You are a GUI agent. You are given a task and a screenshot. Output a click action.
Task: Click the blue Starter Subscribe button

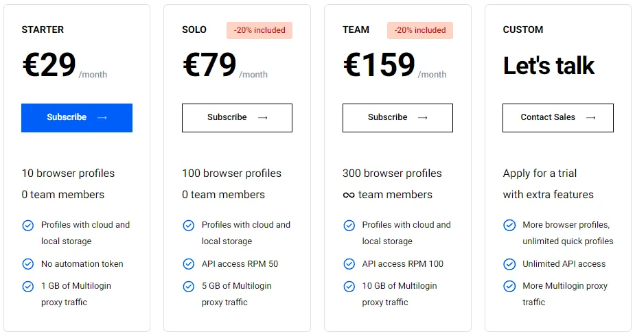(x=77, y=118)
